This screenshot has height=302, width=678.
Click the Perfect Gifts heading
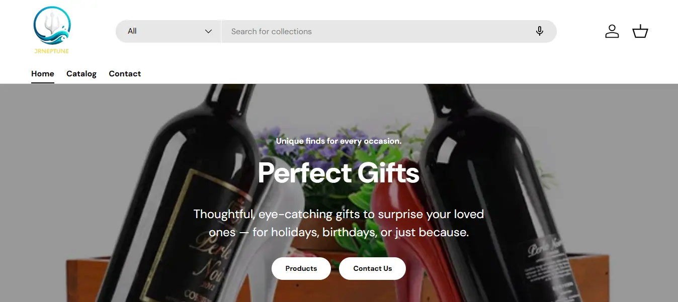338,172
